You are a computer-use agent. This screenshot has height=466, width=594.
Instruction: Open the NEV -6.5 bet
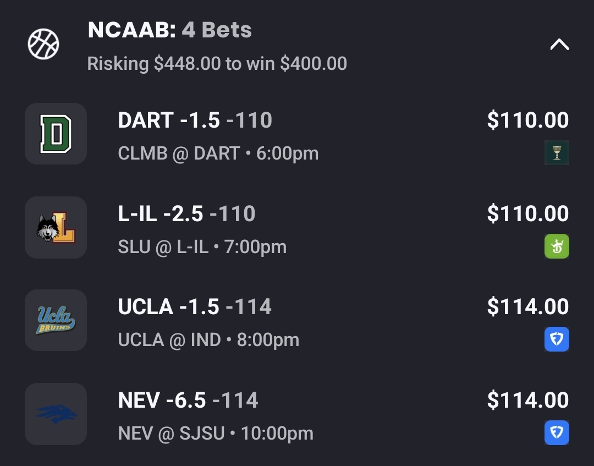click(x=188, y=401)
